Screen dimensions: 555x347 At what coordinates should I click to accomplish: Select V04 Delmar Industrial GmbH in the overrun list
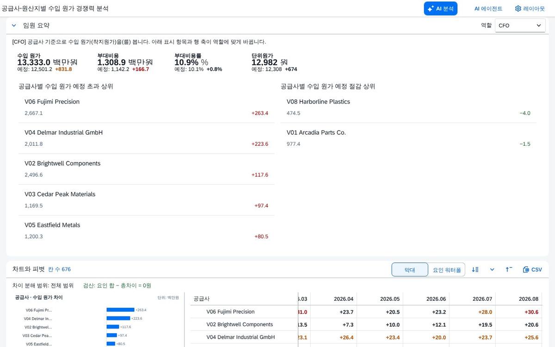point(146,138)
